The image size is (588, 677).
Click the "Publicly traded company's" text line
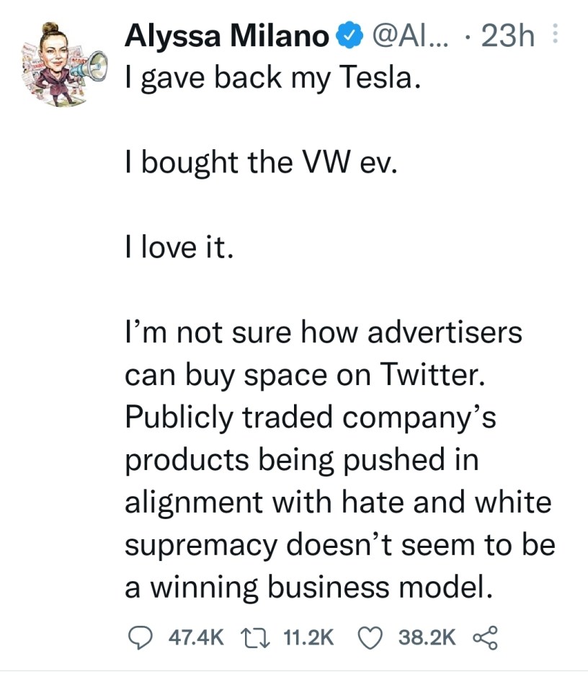tap(311, 417)
